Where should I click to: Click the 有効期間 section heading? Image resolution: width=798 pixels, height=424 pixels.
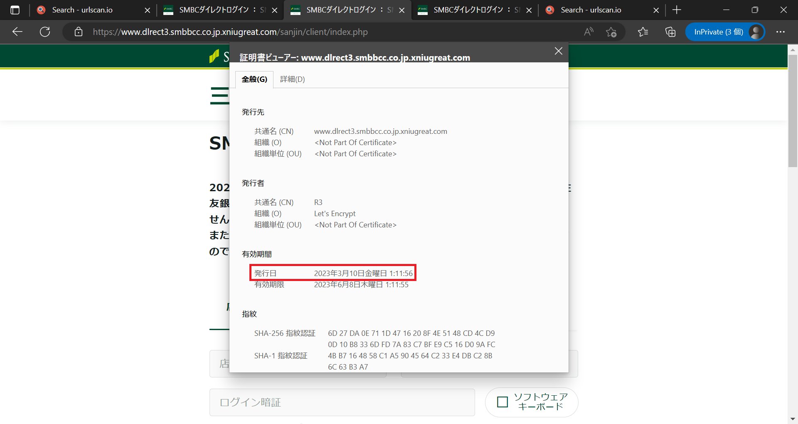point(257,254)
